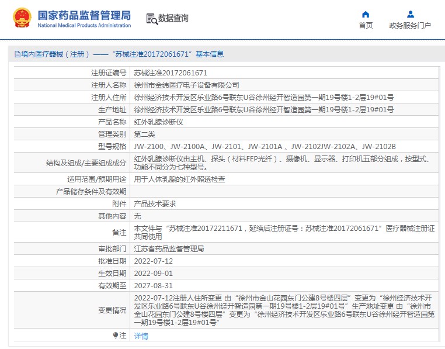Open the 数据查询 header label
The image size is (445, 349).
[173, 19]
